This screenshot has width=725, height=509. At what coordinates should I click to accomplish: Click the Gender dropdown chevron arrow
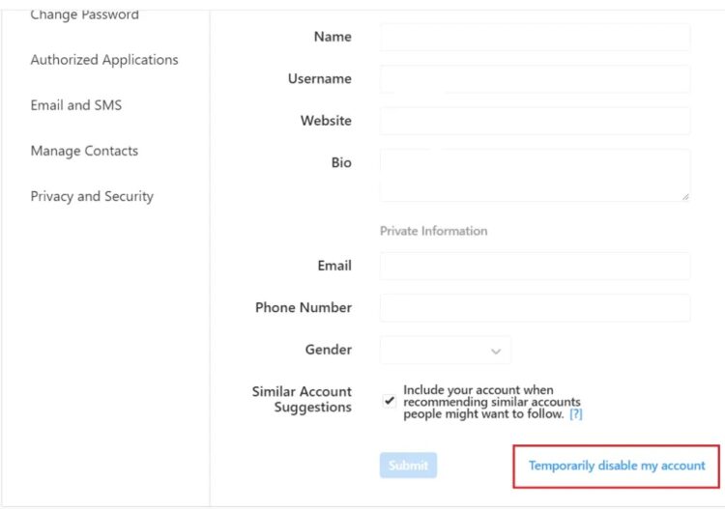[x=496, y=352]
